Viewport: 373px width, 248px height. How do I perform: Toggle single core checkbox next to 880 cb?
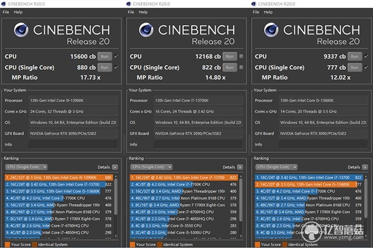[x=116, y=67]
